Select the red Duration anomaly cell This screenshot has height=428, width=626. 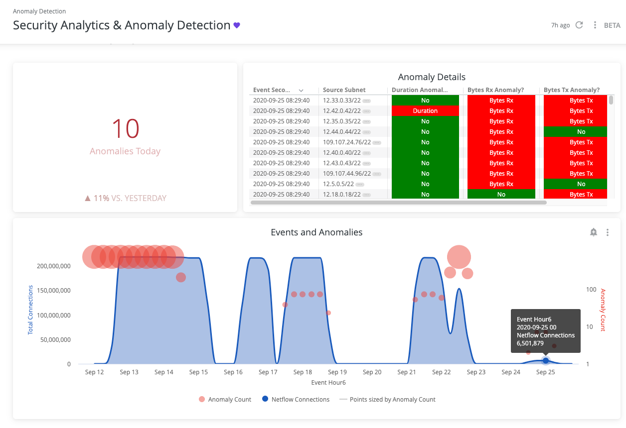coord(425,110)
